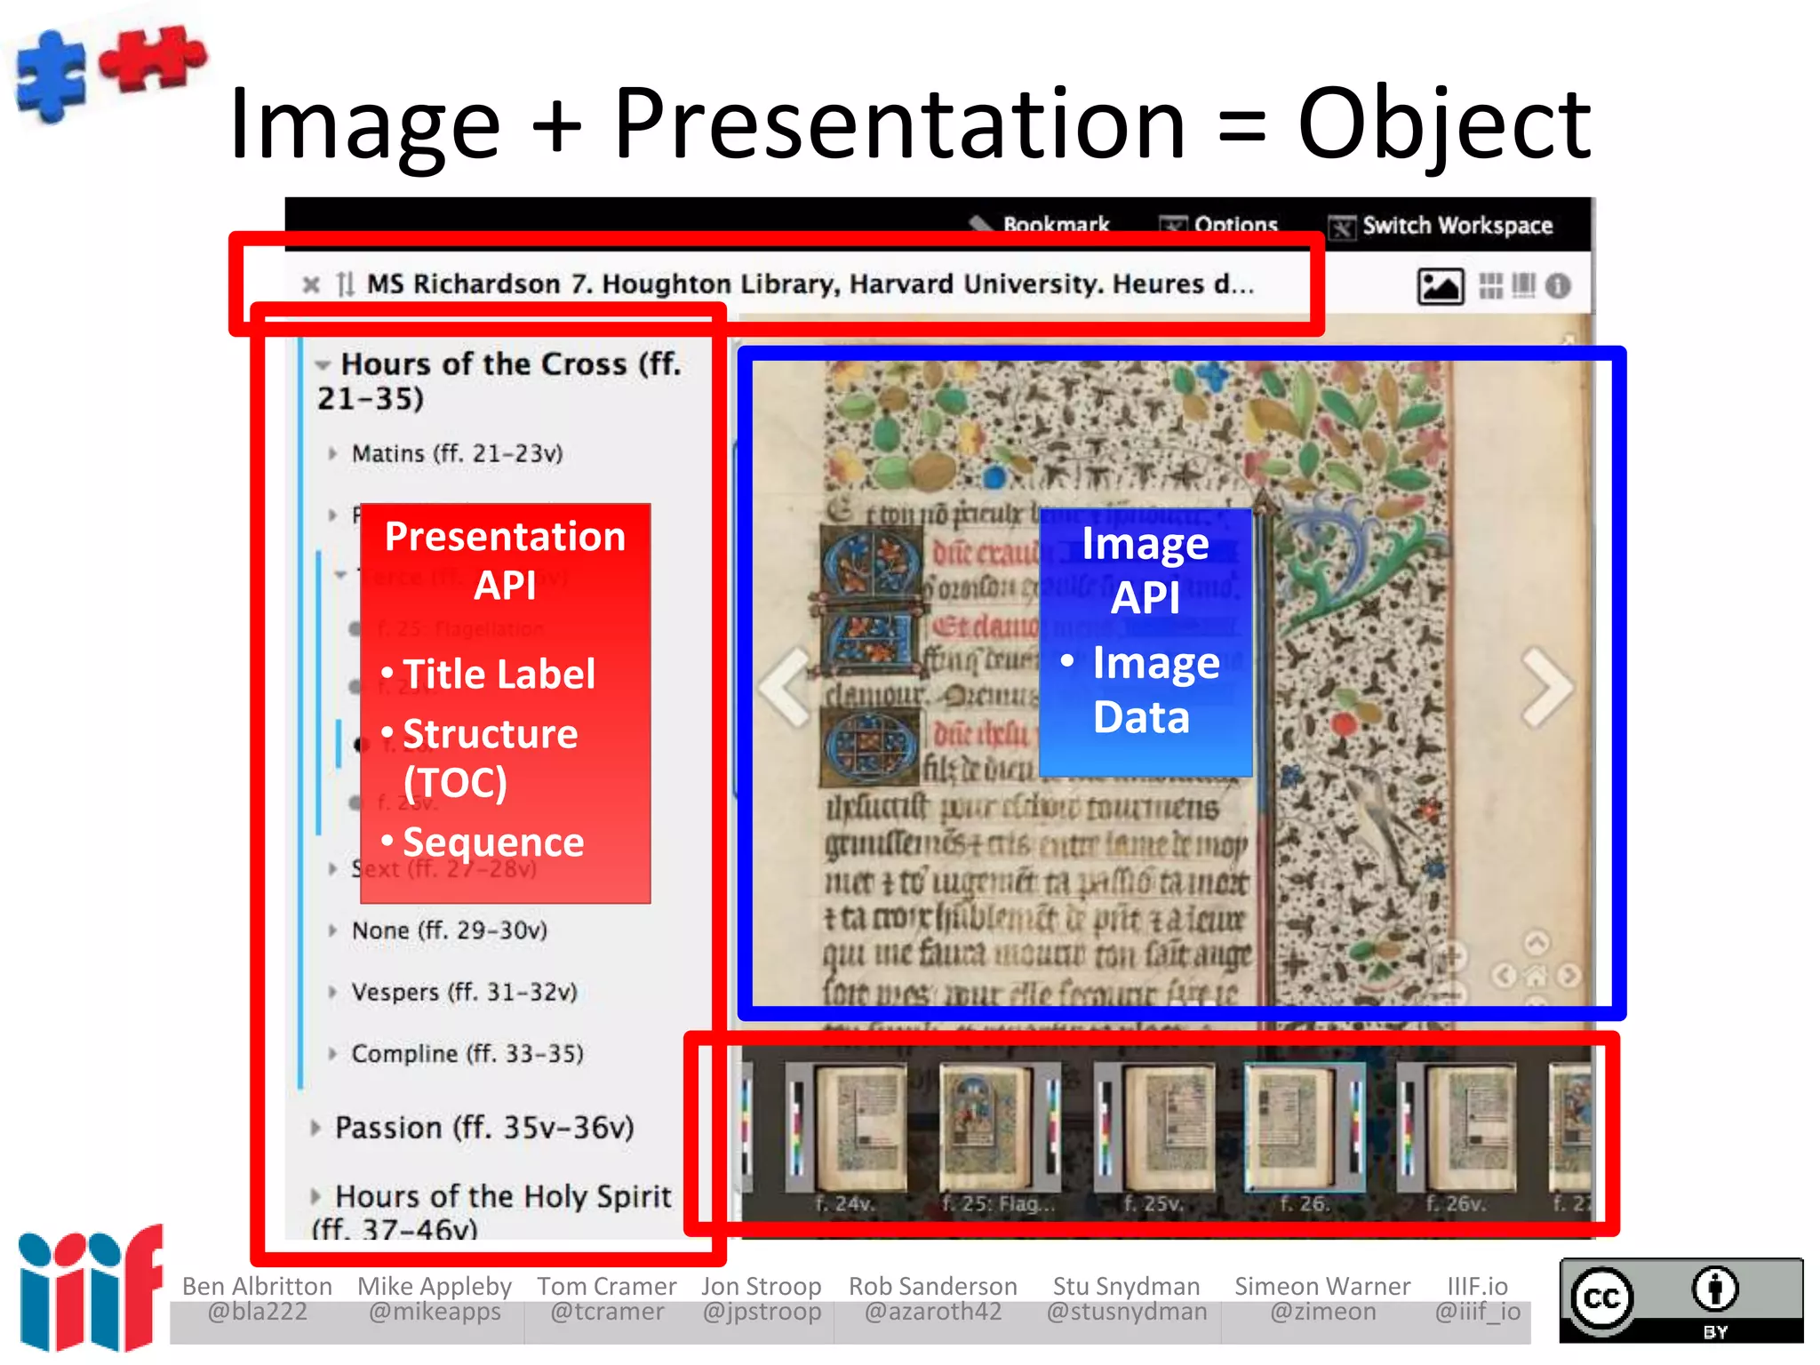Collapse Hours of the Cross section
The height and width of the screenshot is (1365, 1820).
click(323, 364)
